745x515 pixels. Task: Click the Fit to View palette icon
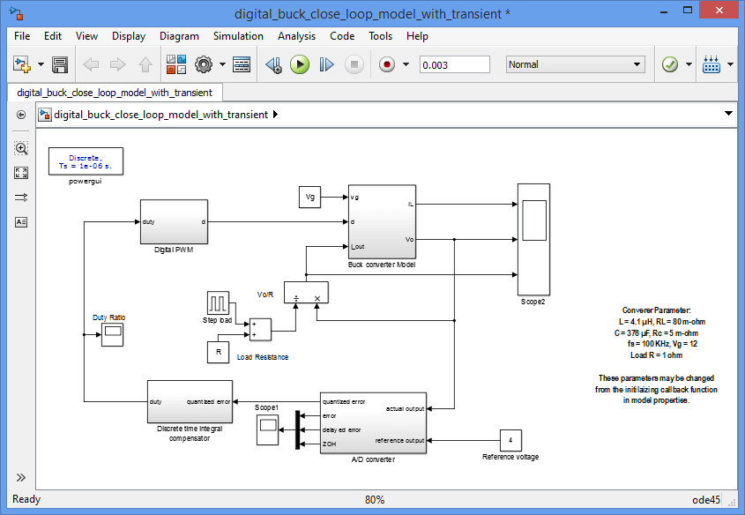pyautogui.click(x=21, y=173)
